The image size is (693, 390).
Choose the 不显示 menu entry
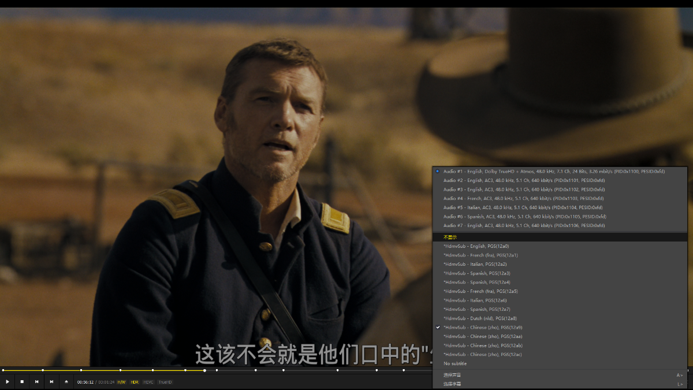450,237
